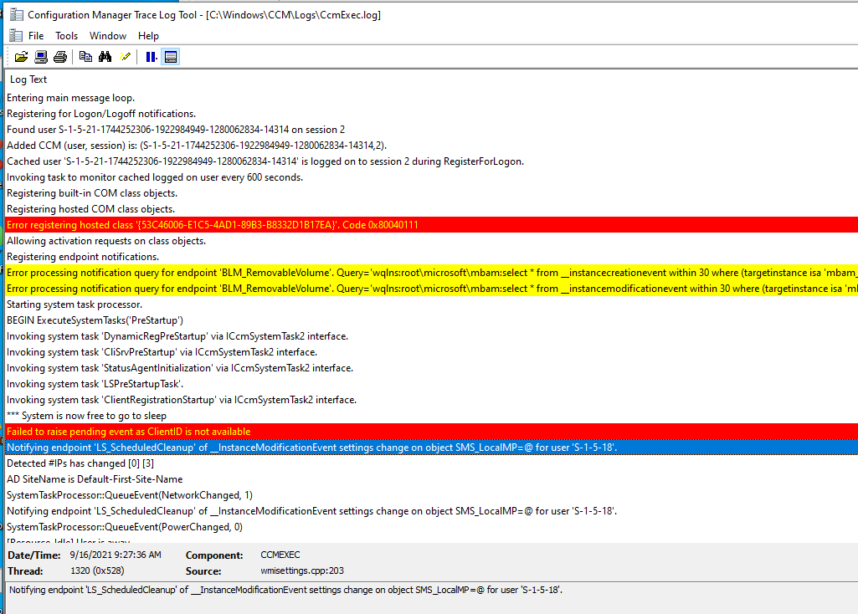Select 'Detected #IPs has changed [0] [3]' row

(431, 463)
